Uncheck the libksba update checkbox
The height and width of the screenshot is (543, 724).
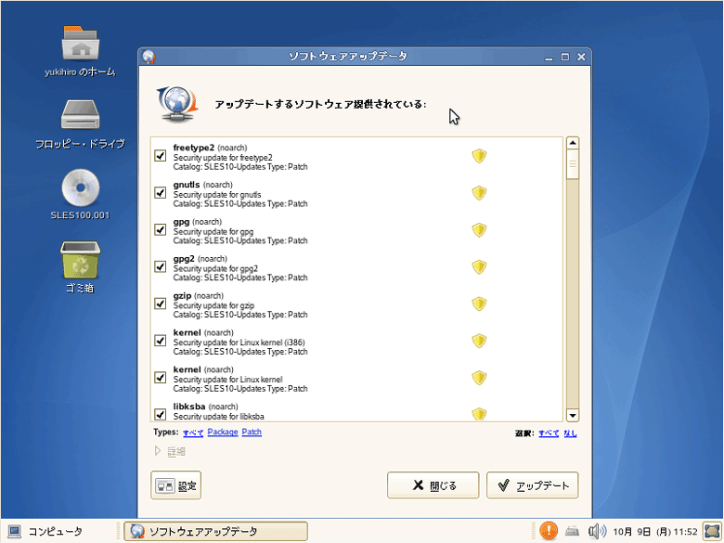(x=161, y=414)
